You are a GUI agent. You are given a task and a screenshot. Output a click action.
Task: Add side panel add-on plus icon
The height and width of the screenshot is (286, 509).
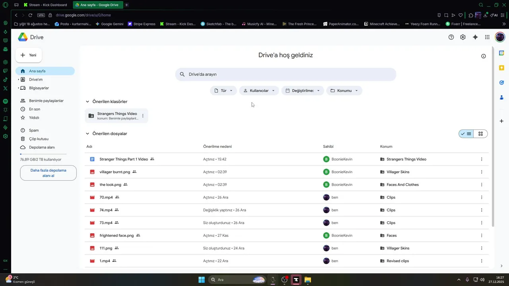[x=501, y=121]
